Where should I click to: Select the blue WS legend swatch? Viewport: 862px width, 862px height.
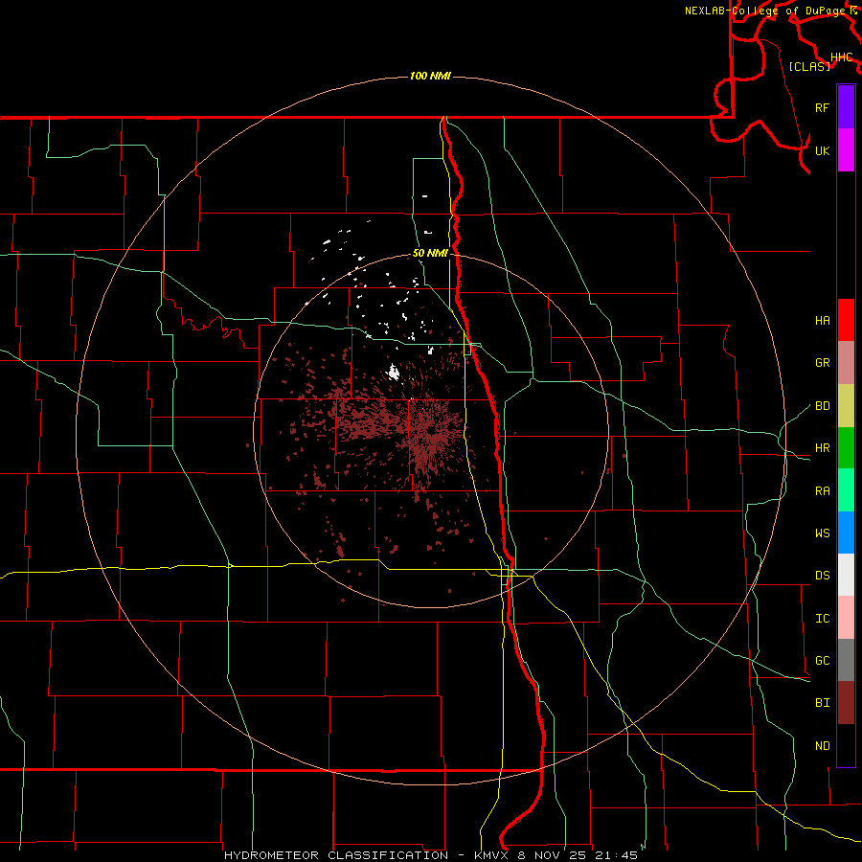[x=846, y=533]
